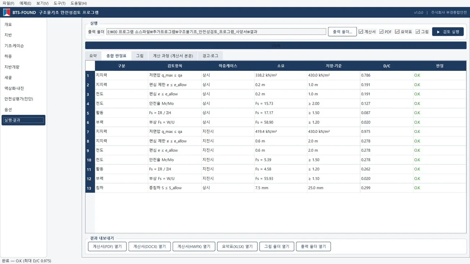Select 지반개량 in the sidebar
The width and height of the screenshot is (470, 264).
click(x=23, y=67)
